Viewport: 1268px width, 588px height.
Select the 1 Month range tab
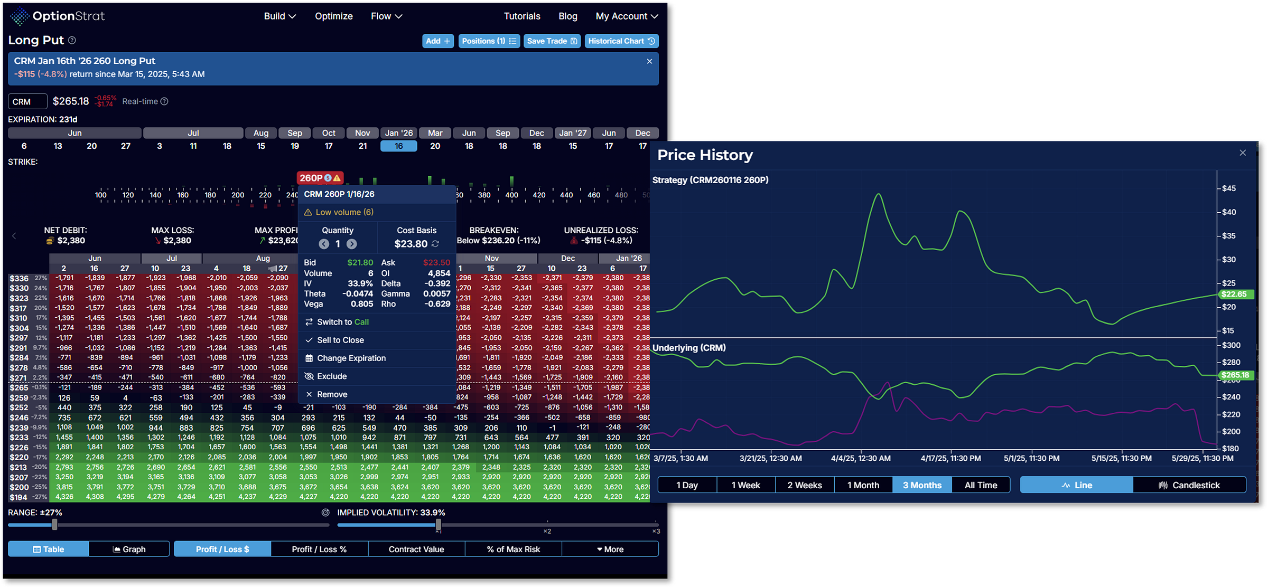(x=863, y=485)
